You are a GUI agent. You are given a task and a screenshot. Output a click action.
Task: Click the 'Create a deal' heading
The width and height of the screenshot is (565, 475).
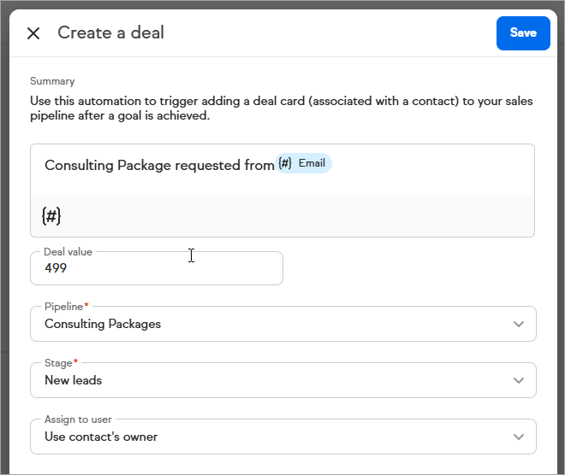[110, 33]
